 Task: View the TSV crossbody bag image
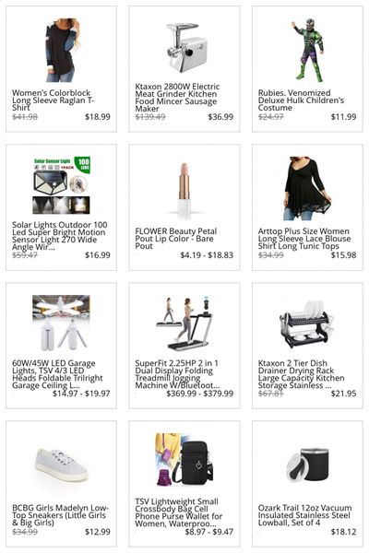click(x=184, y=460)
